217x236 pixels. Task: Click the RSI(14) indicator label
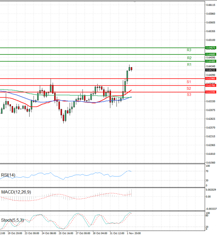[8, 175]
